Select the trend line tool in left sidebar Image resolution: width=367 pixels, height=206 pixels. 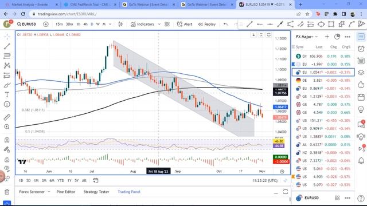click(x=7, y=46)
